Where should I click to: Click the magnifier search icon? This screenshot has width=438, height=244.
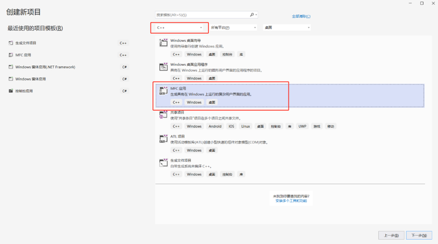(x=252, y=15)
